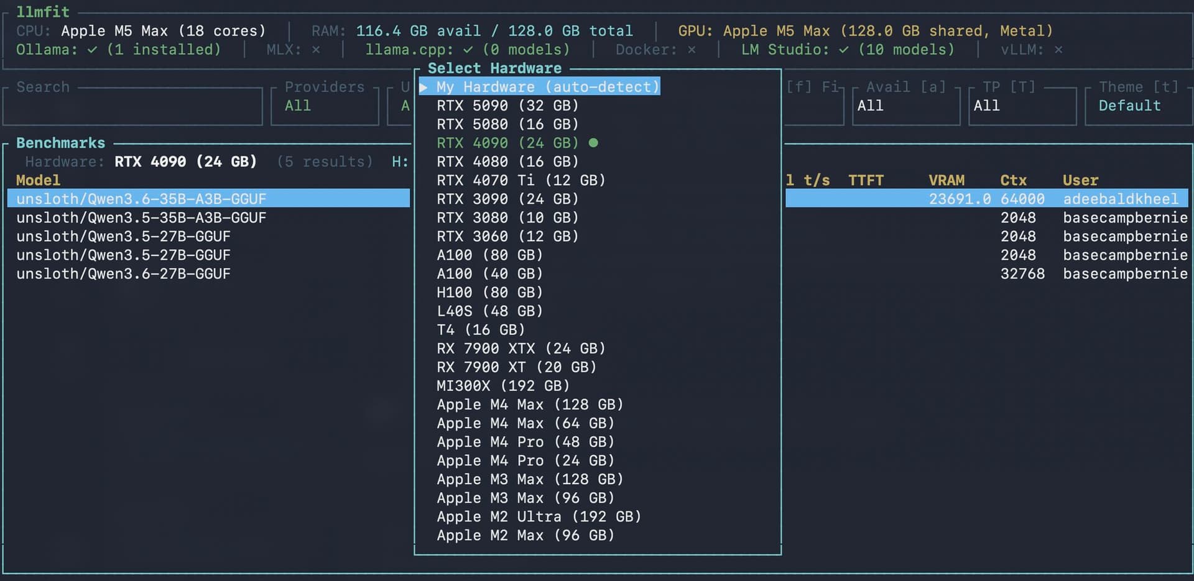This screenshot has width=1194, height=581.
Task: Pick RX 7900 XT (20 GB)
Action: (517, 367)
